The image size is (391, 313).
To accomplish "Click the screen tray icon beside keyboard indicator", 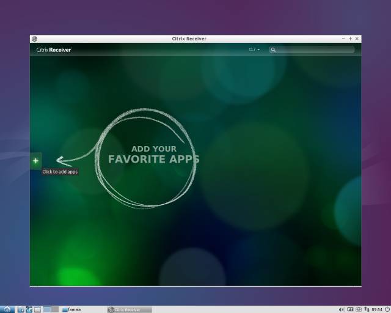I will [x=359, y=309].
